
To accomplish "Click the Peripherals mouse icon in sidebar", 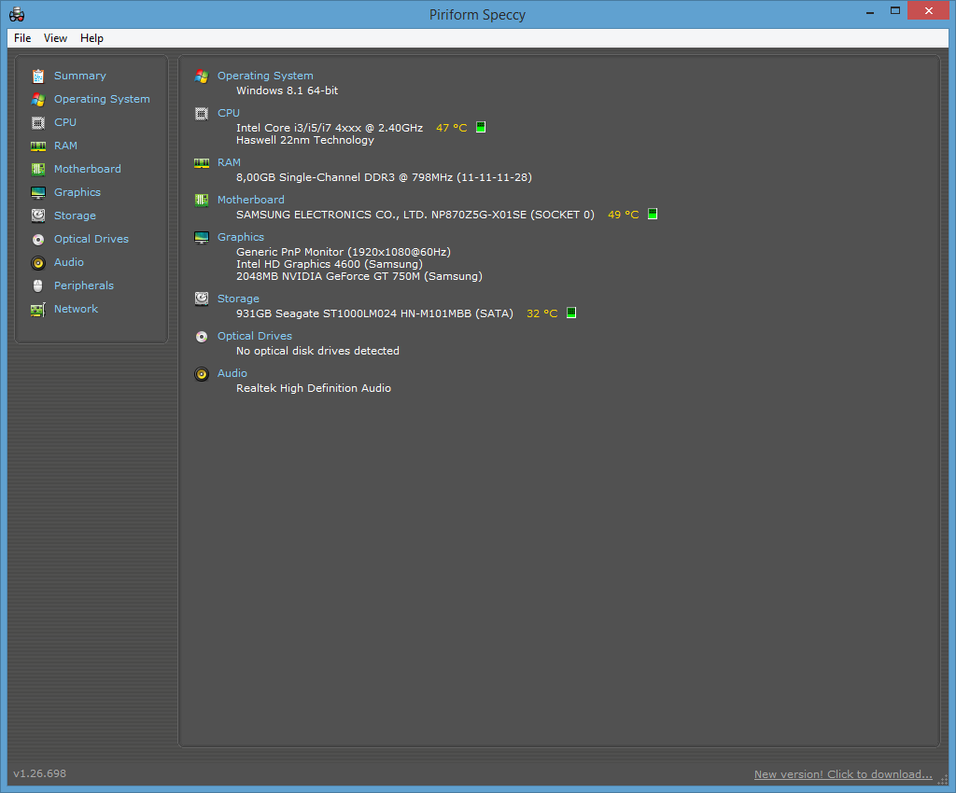I will pyautogui.click(x=37, y=286).
